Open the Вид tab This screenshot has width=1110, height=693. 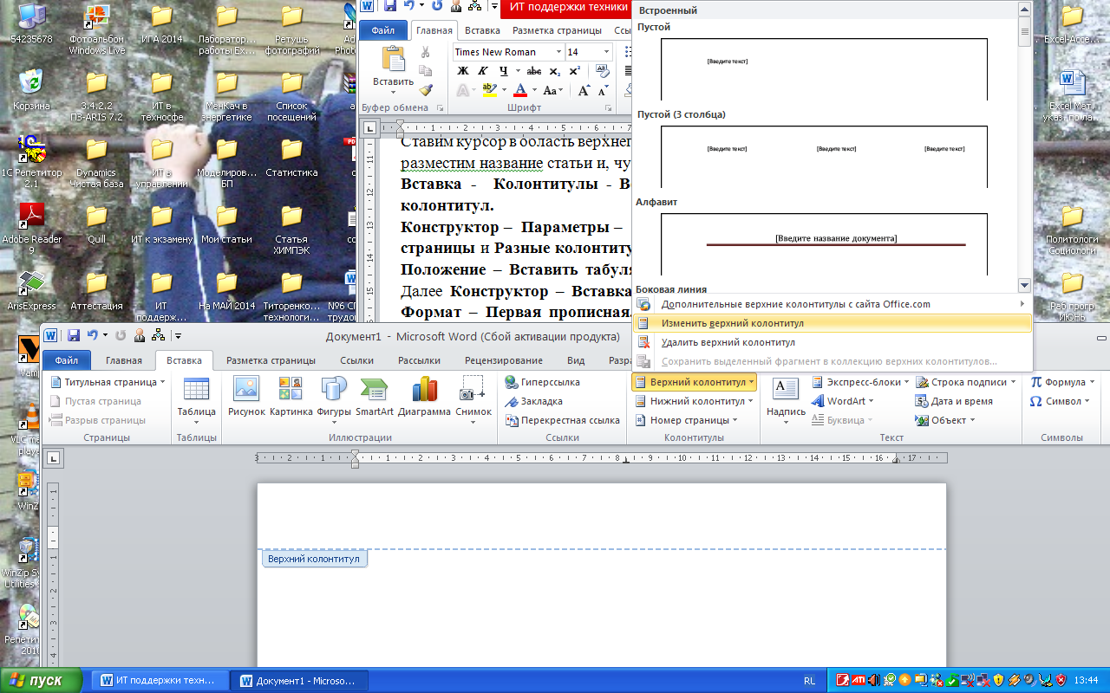tap(576, 360)
